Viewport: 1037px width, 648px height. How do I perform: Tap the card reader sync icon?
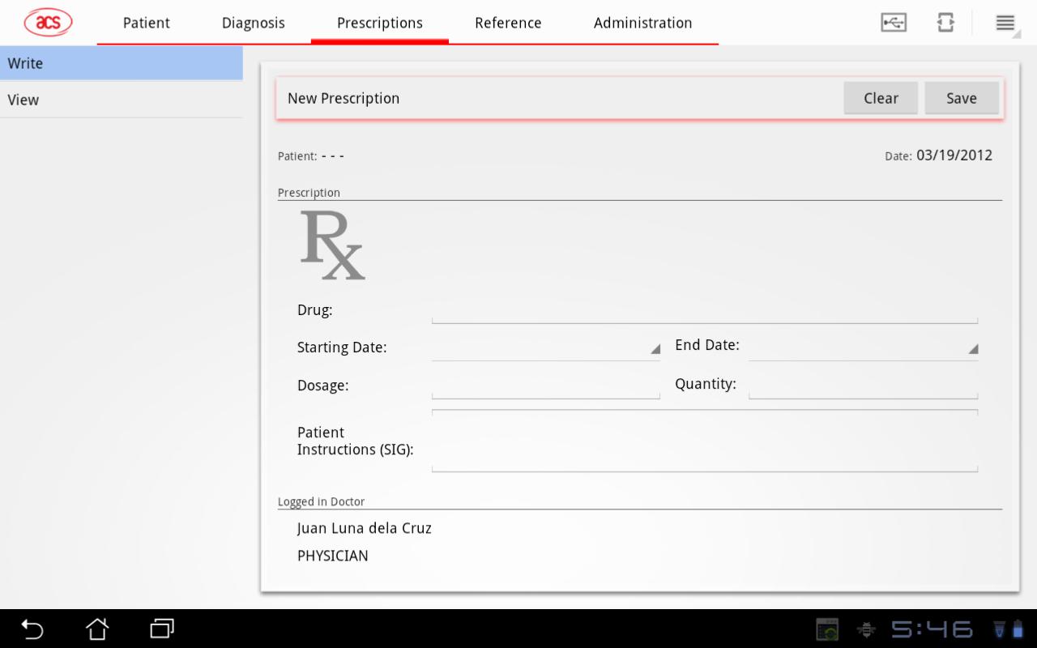point(945,23)
